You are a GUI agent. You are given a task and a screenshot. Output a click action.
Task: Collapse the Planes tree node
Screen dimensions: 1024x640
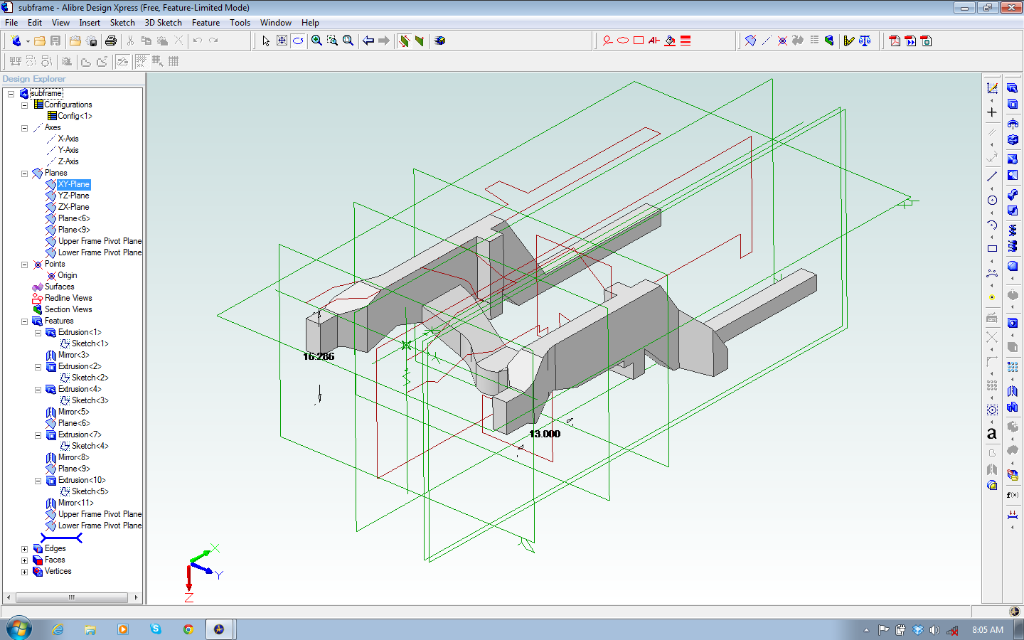tap(24, 173)
